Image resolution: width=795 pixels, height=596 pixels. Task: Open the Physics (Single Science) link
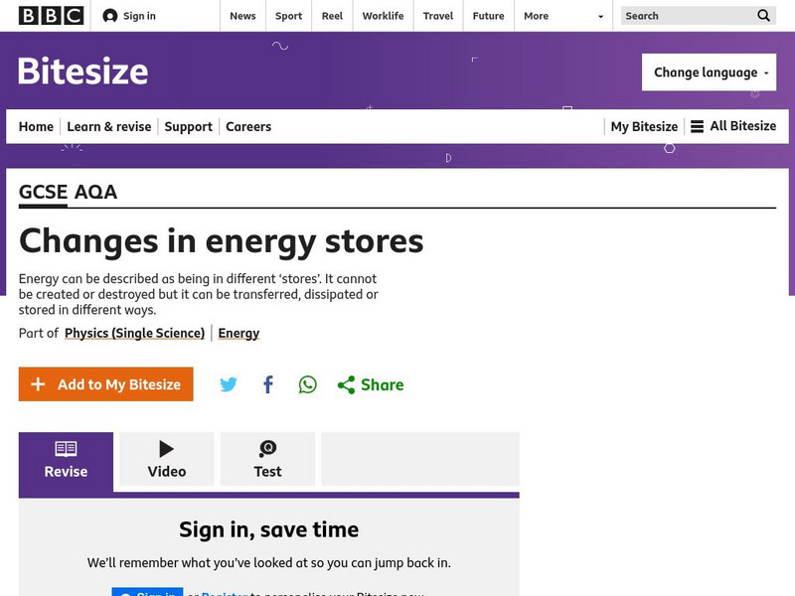click(134, 333)
